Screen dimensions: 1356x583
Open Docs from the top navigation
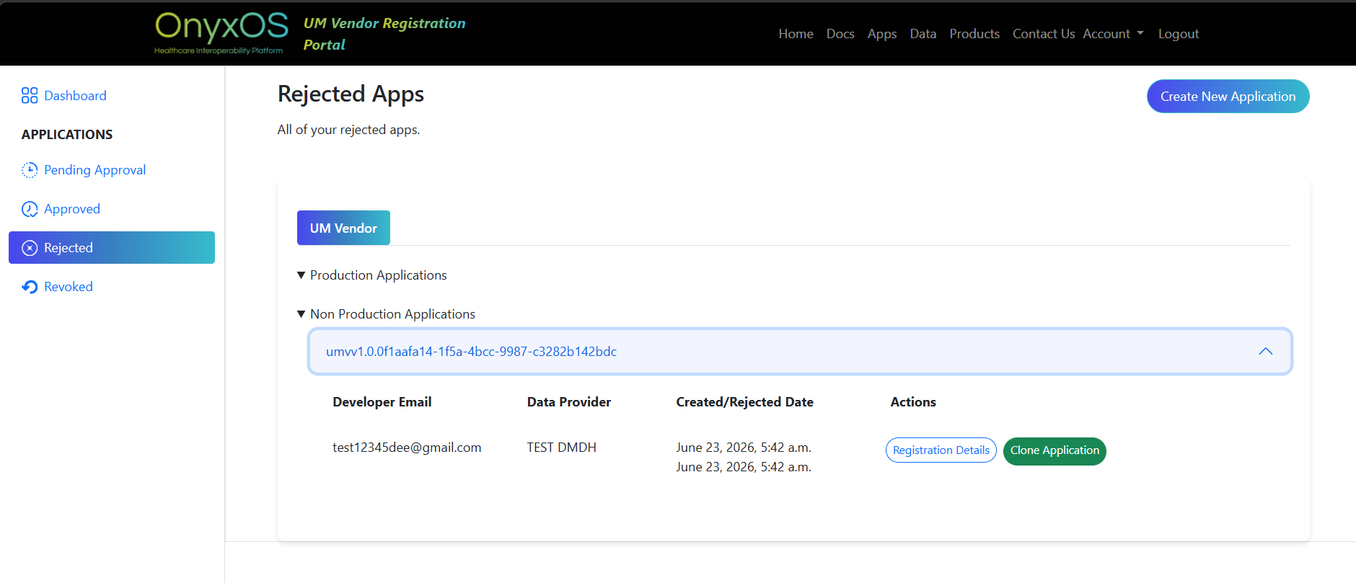(x=840, y=34)
